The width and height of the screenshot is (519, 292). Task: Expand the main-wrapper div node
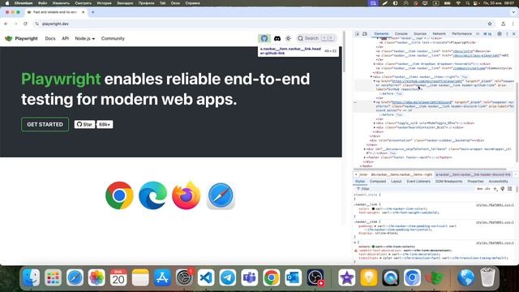point(365,149)
